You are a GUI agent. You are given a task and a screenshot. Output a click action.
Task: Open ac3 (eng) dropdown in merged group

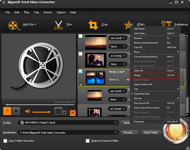point(117,109)
